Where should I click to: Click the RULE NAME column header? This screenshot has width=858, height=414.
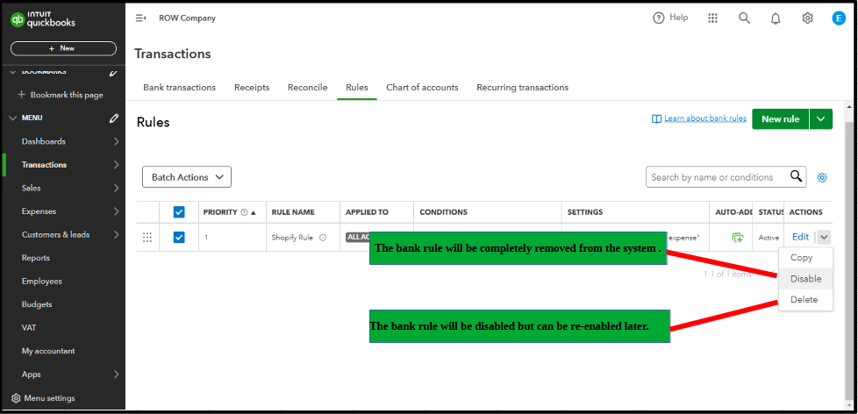coord(293,212)
